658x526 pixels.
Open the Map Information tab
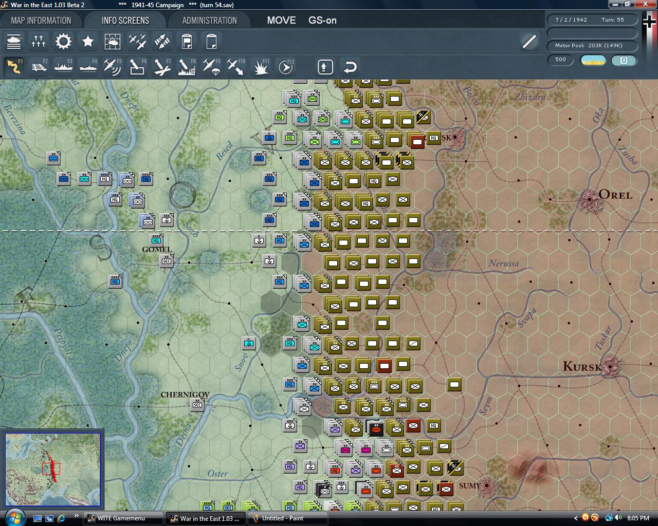point(41,21)
